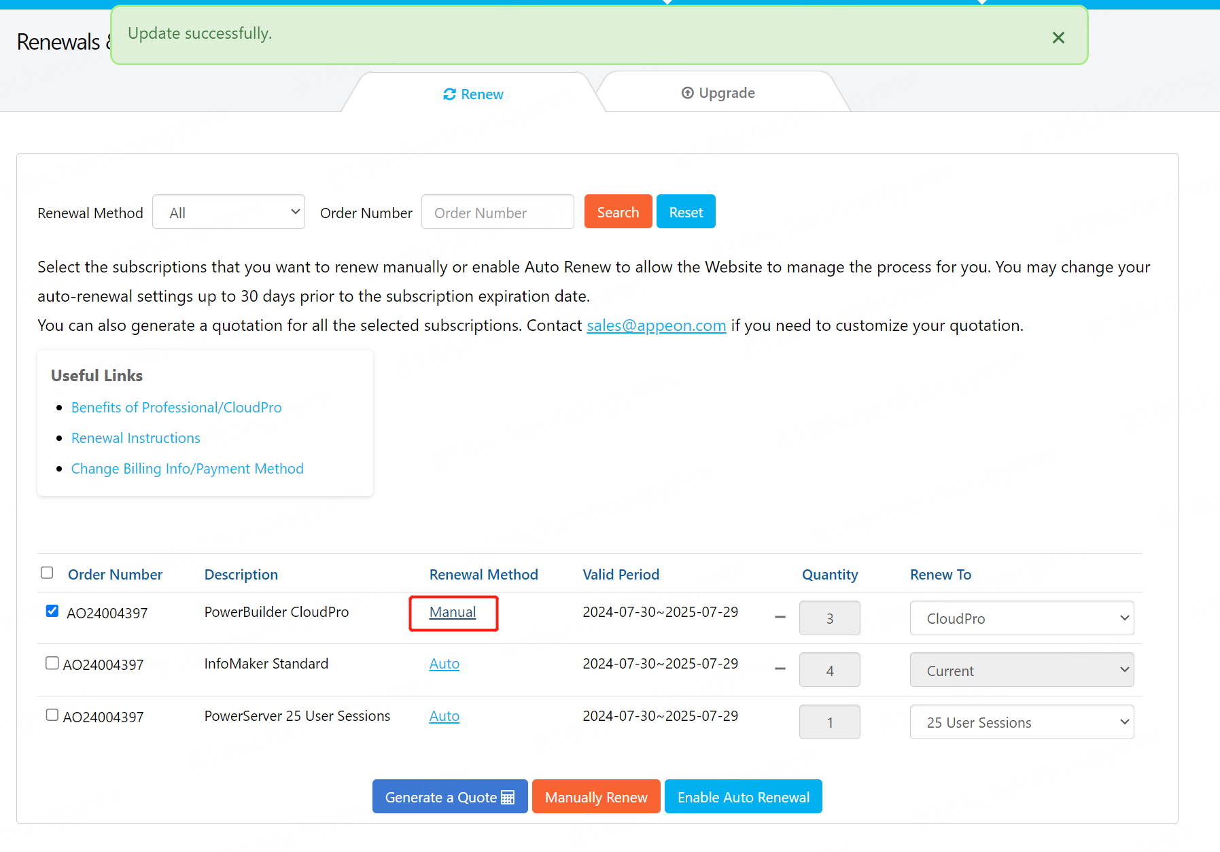
Task: Decrease quantity for InfoMaker Standard
Action: point(780,669)
